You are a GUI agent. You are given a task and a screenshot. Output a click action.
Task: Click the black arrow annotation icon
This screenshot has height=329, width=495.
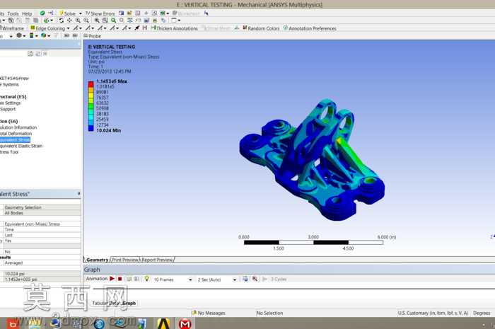click(x=136, y=28)
